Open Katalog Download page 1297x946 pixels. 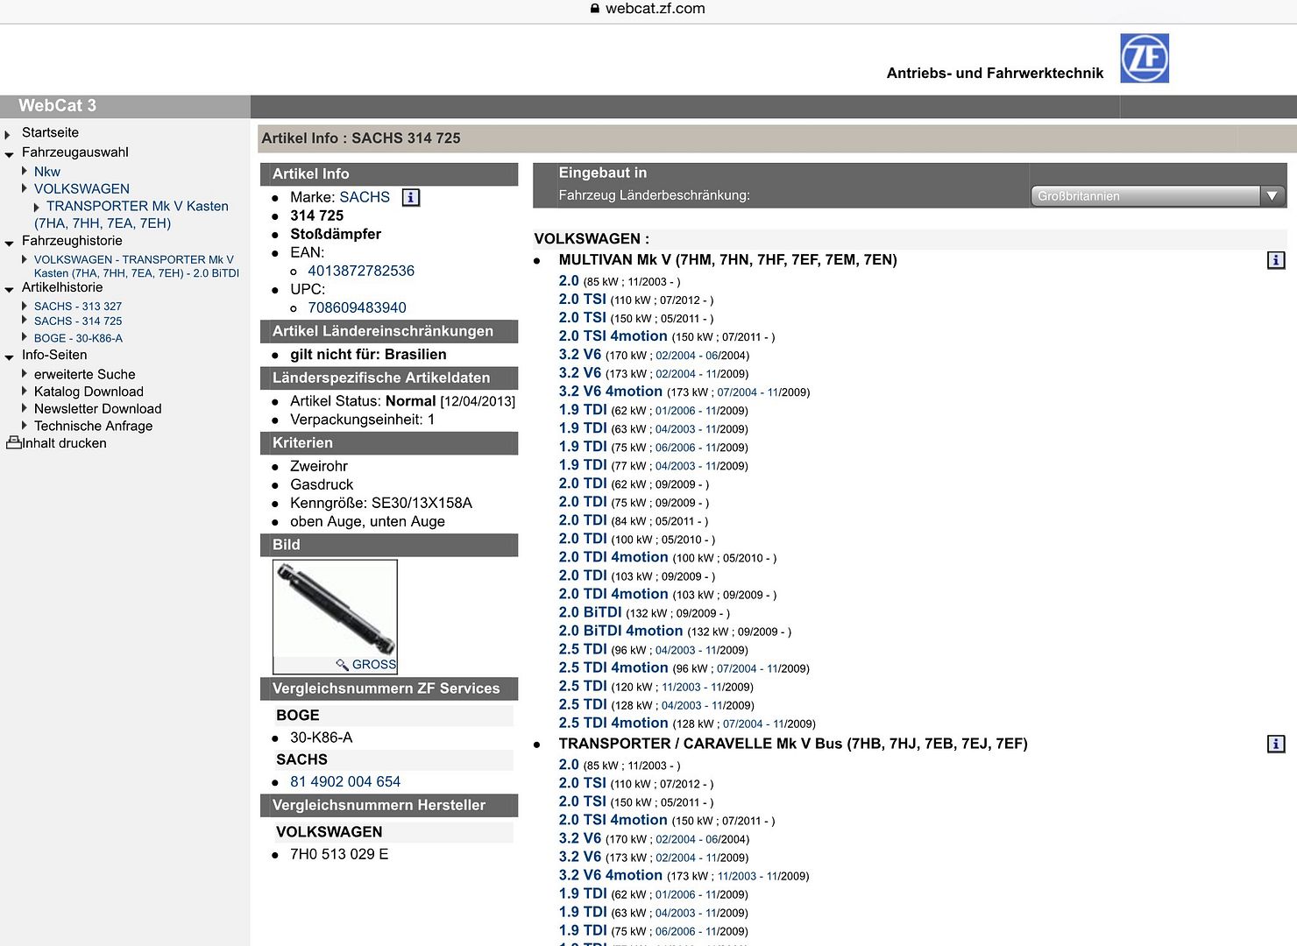(x=89, y=392)
